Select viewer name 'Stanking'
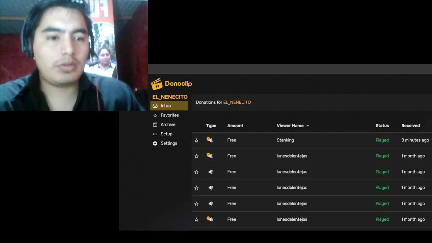Image resolution: width=432 pixels, height=243 pixels. click(285, 140)
